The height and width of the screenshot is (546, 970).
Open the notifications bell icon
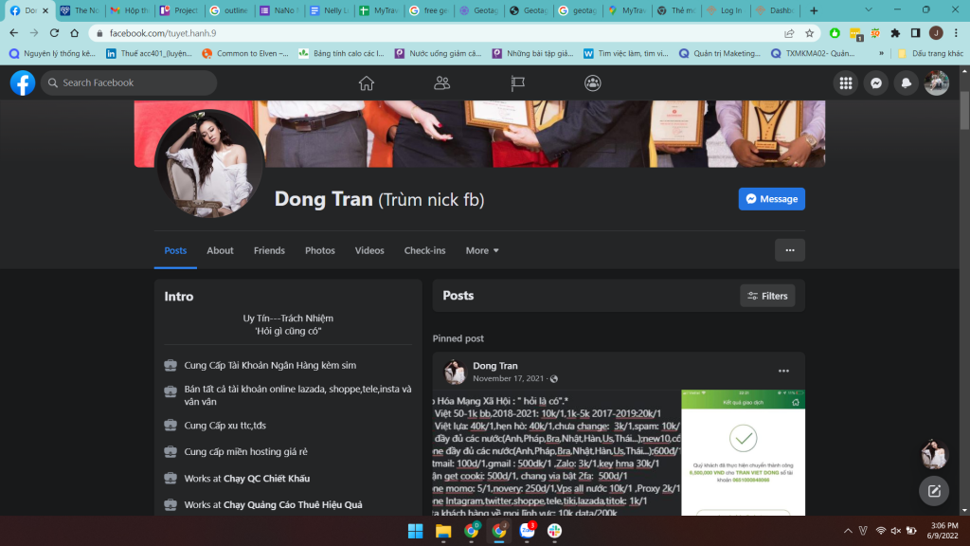[907, 83]
